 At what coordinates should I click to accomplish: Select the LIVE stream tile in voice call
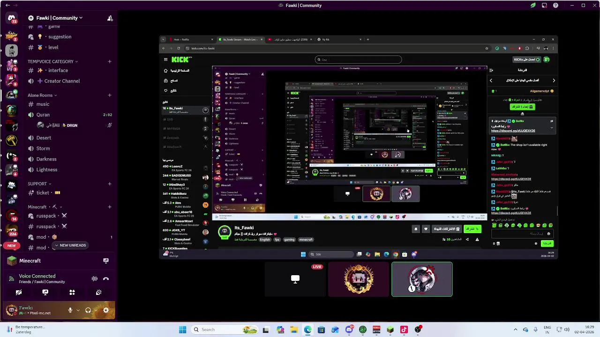coord(295,279)
